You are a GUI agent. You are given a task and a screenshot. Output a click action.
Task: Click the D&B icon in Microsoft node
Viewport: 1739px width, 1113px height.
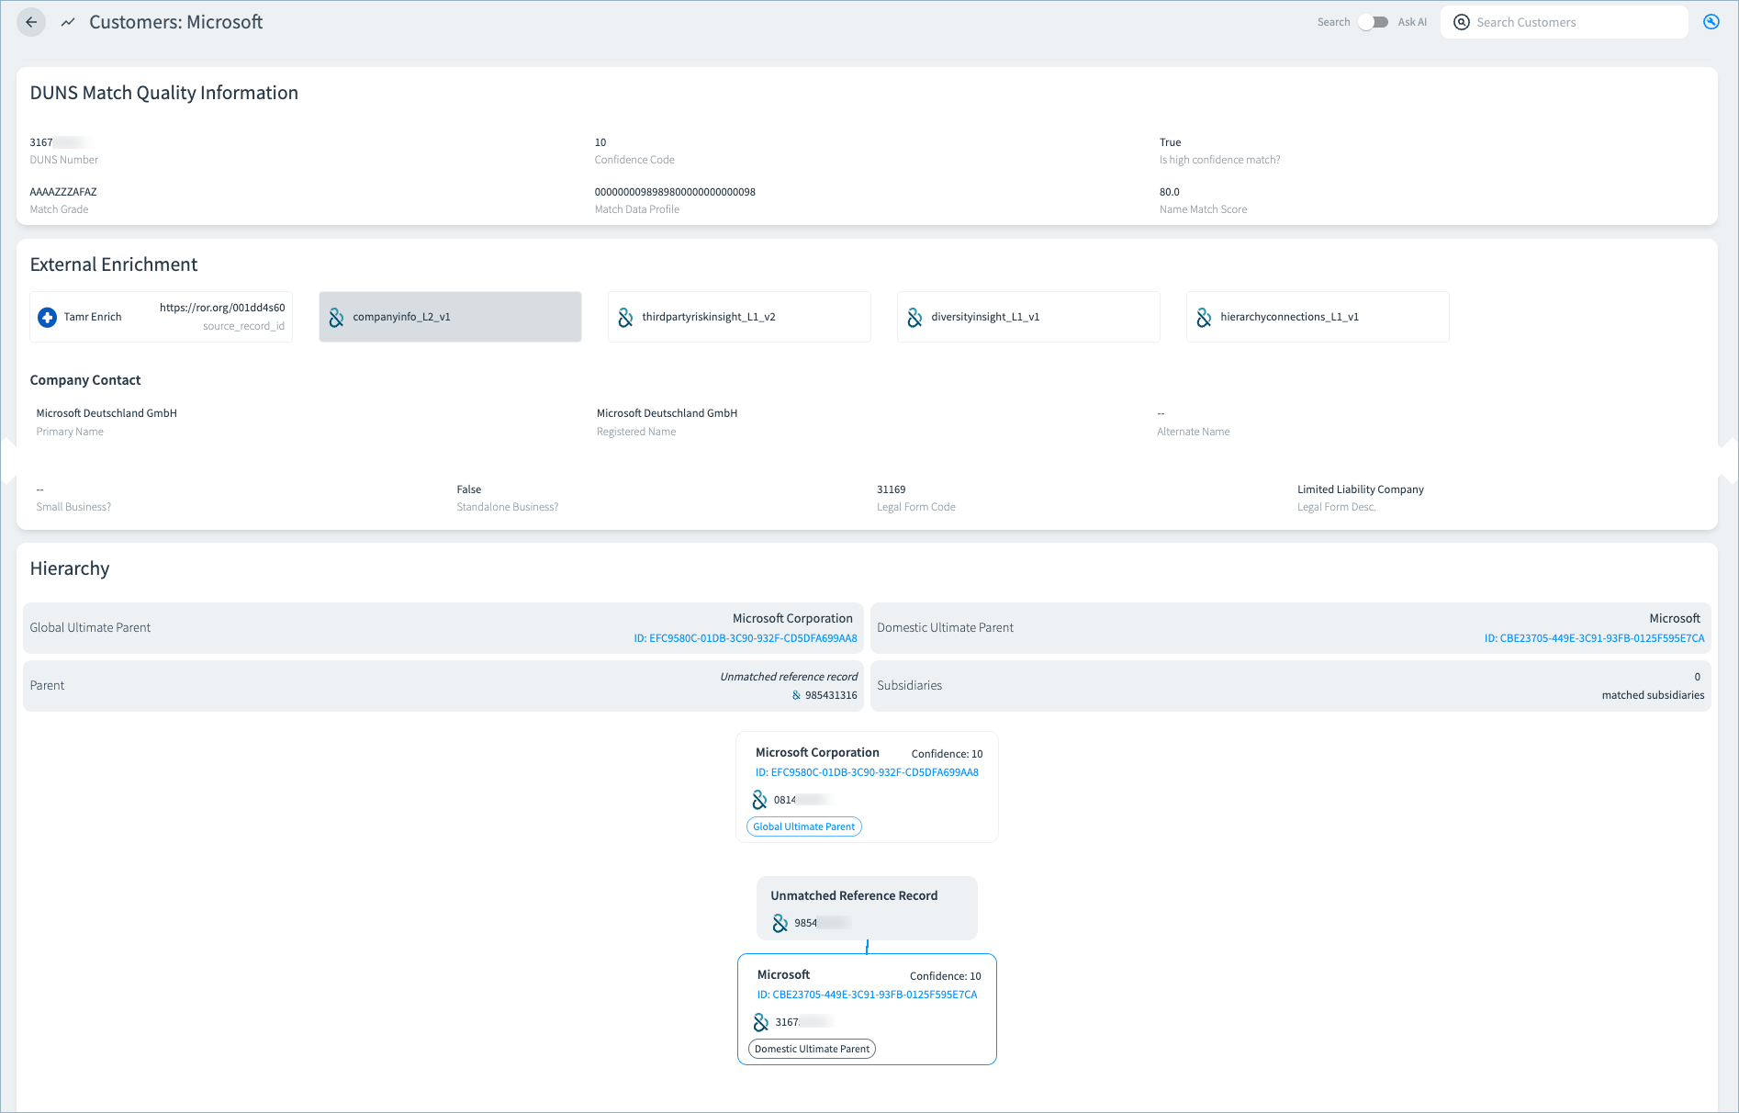(760, 1022)
